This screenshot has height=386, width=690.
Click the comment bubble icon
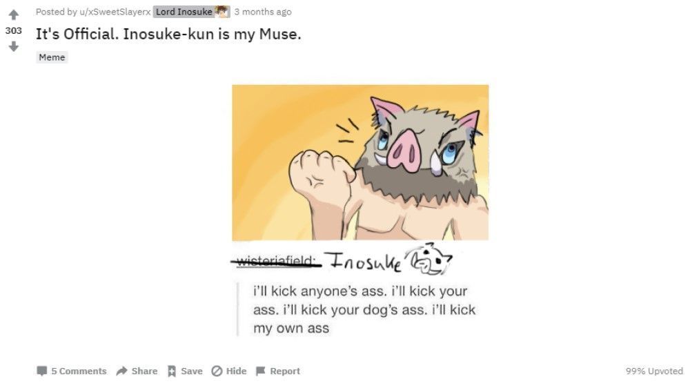click(42, 371)
